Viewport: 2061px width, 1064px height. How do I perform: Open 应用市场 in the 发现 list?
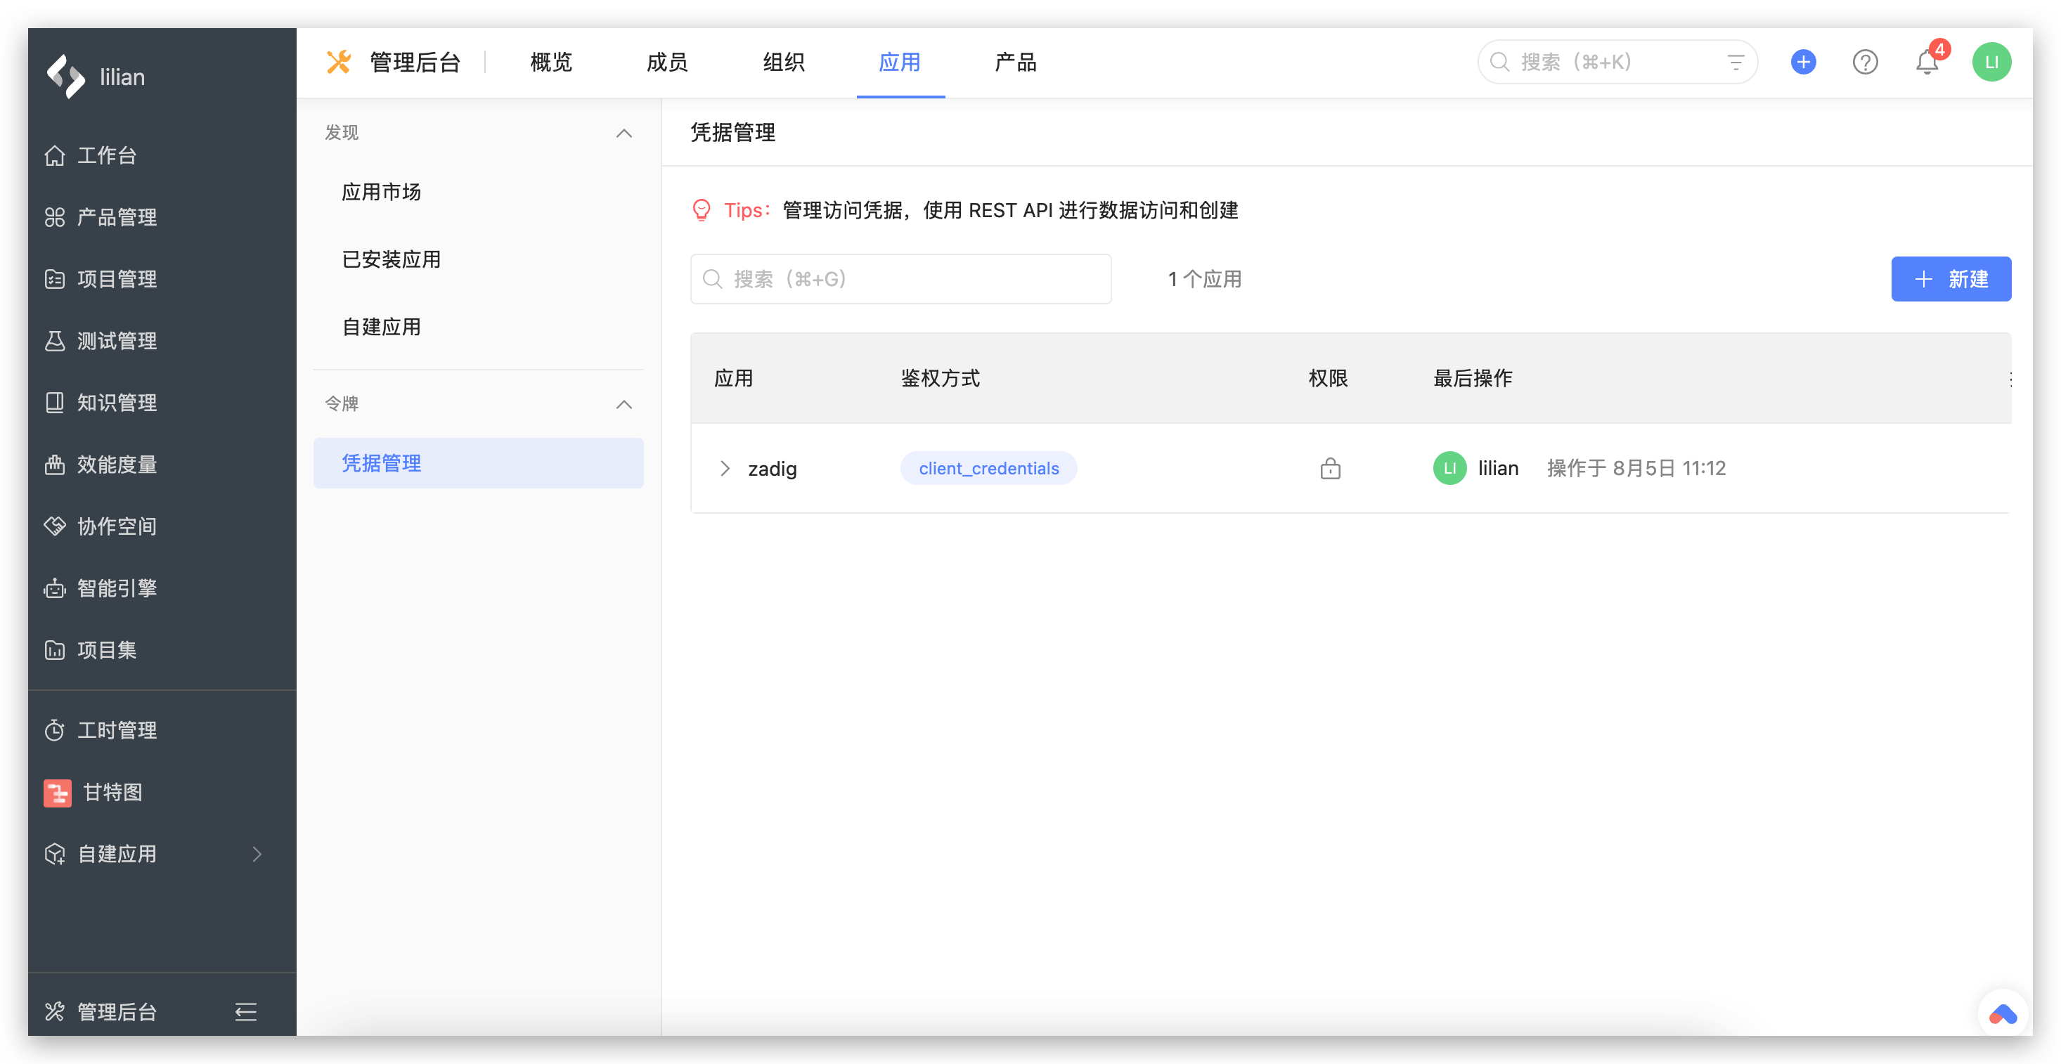pyautogui.click(x=382, y=191)
